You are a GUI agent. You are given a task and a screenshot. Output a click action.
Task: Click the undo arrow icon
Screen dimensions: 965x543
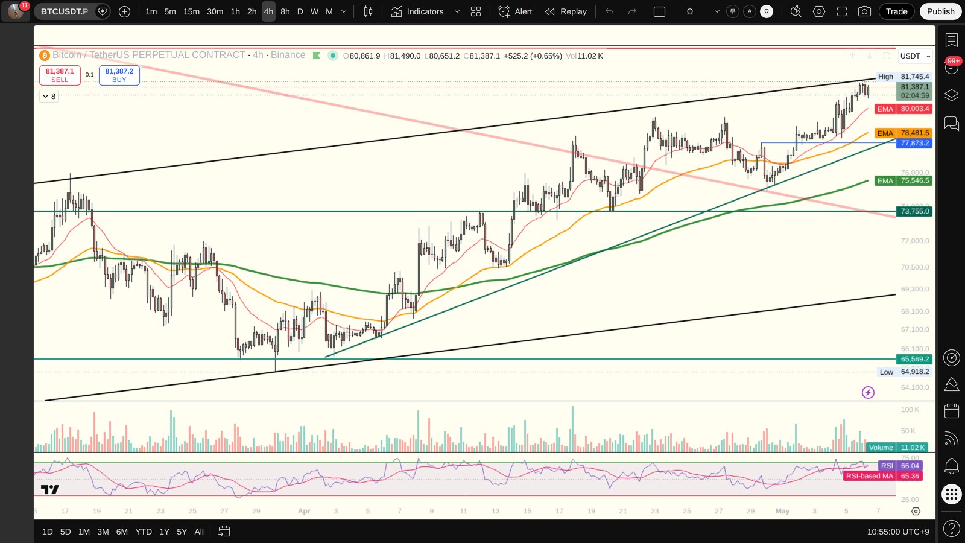pyautogui.click(x=610, y=11)
